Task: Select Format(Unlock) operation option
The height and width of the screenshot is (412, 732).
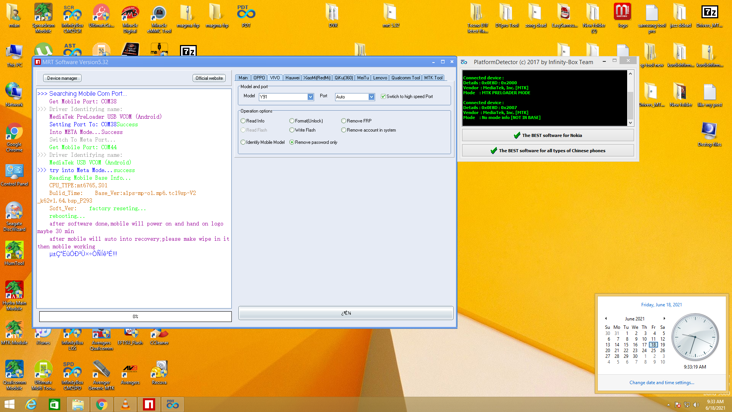Action: (x=306, y=121)
